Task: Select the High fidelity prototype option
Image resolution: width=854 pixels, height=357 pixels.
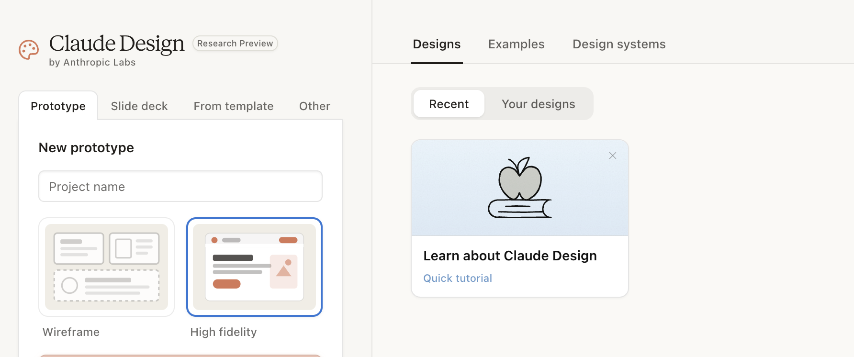Action: 254,267
